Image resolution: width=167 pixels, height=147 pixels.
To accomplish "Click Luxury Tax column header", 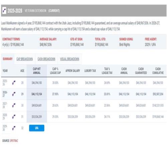I will 90,70.
